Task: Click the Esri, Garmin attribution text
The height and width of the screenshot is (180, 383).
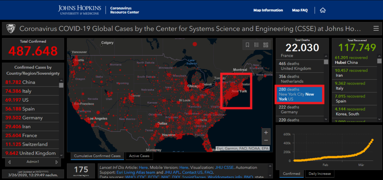Action: (x=242, y=148)
